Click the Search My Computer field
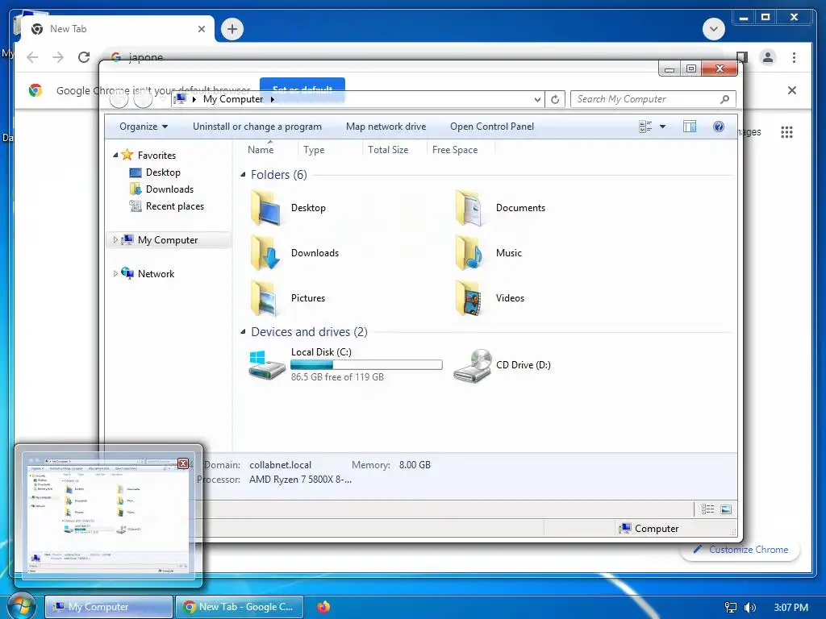 coord(652,99)
